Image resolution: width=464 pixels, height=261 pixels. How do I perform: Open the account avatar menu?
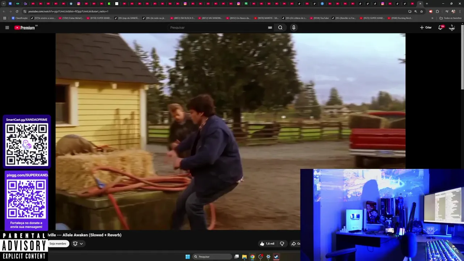click(452, 28)
